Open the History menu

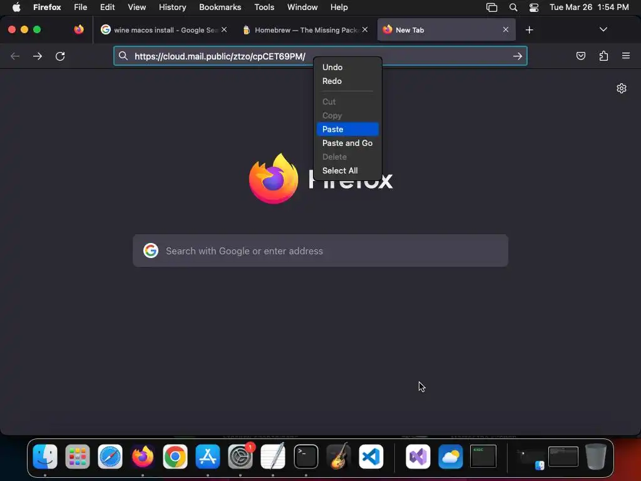point(173,8)
